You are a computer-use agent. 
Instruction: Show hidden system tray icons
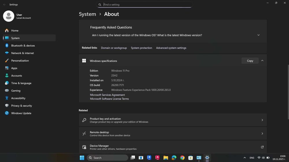coord(244,158)
